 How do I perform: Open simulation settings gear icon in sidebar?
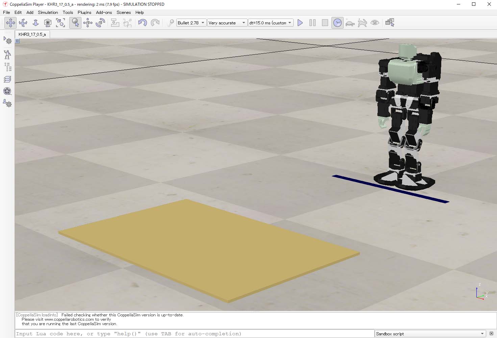pos(7,40)
